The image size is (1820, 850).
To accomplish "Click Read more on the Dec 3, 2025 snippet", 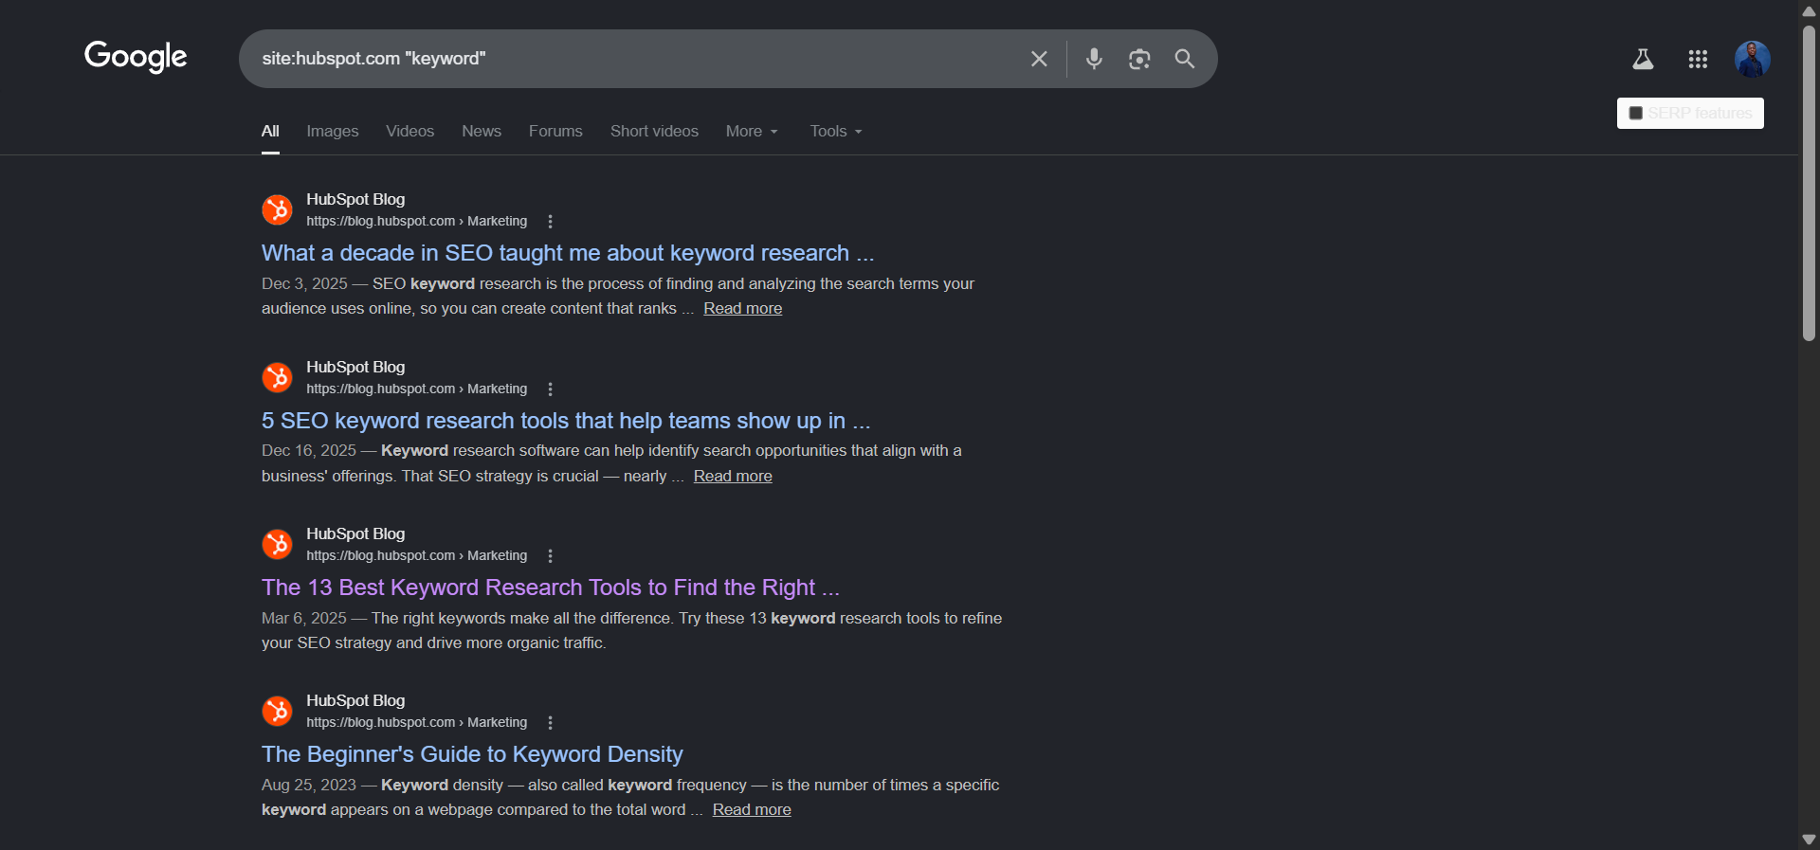I will pos(742,309).
